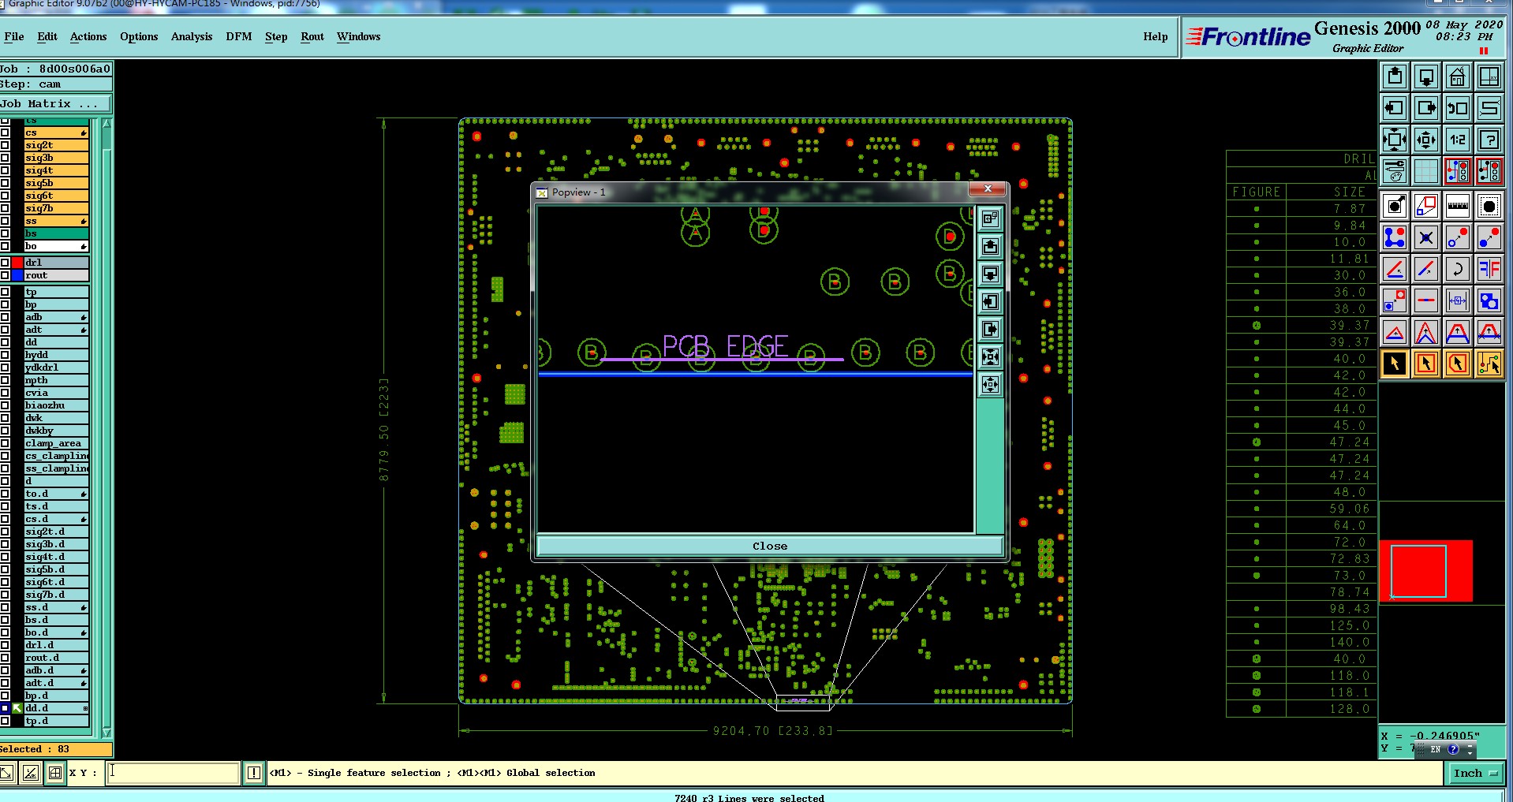1513x802 pixels.
Task: Click the home view icon
Action: 1458,76
